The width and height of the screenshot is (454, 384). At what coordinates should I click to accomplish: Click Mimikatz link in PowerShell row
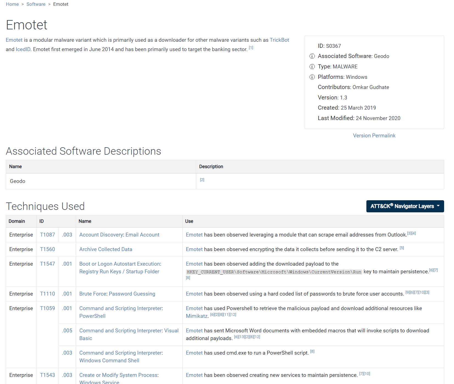click(x=197, y=316)
